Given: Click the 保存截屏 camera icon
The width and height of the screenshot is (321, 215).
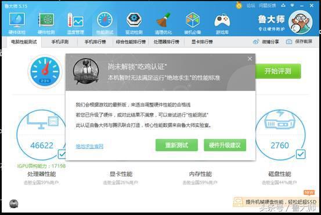Looking at the screenshot, I should 289,42.
